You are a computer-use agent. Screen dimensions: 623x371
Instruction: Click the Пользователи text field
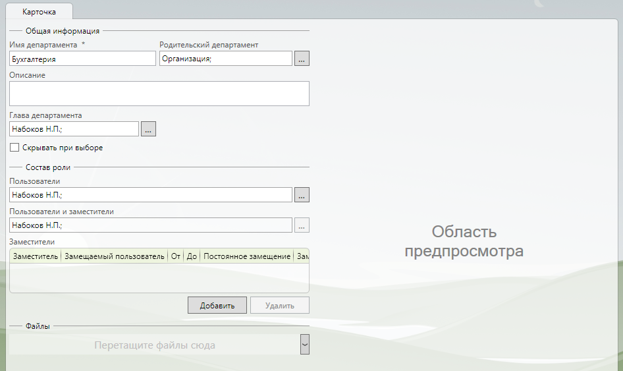151,194
